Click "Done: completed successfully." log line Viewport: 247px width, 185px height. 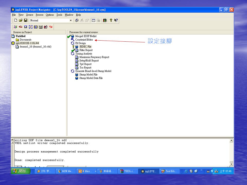pyautogui.click(x=40, y=160)
